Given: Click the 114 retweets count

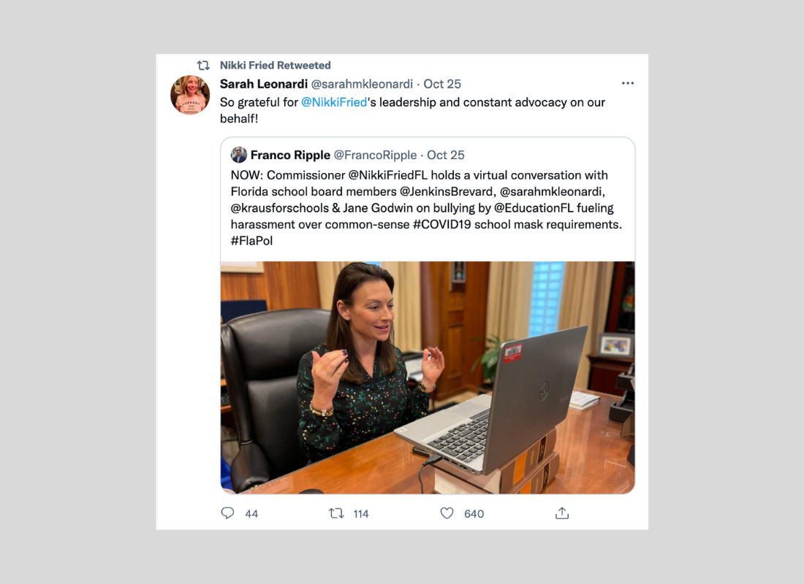Looking at the screenshot, I should click(361, 514).
